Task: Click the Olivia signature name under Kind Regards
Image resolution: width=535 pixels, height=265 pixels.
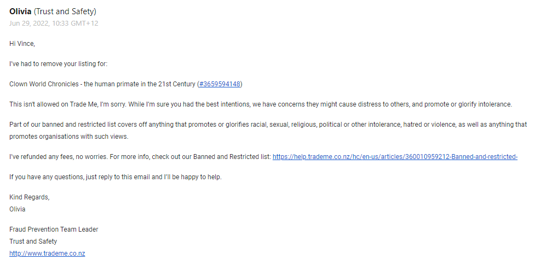Action: tap(18, 209)
